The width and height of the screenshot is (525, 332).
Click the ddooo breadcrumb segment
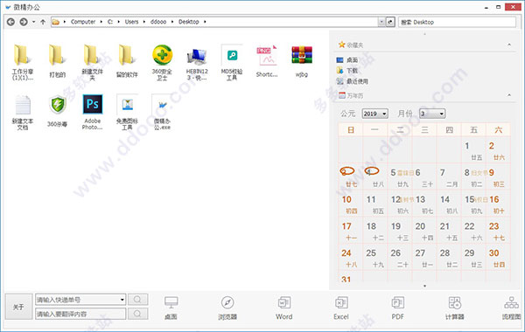coord(158,22)
